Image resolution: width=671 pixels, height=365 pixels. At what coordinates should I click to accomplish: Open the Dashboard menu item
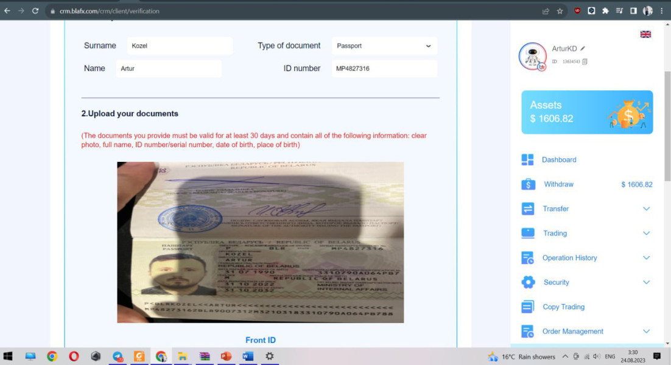tap(559, 159)
